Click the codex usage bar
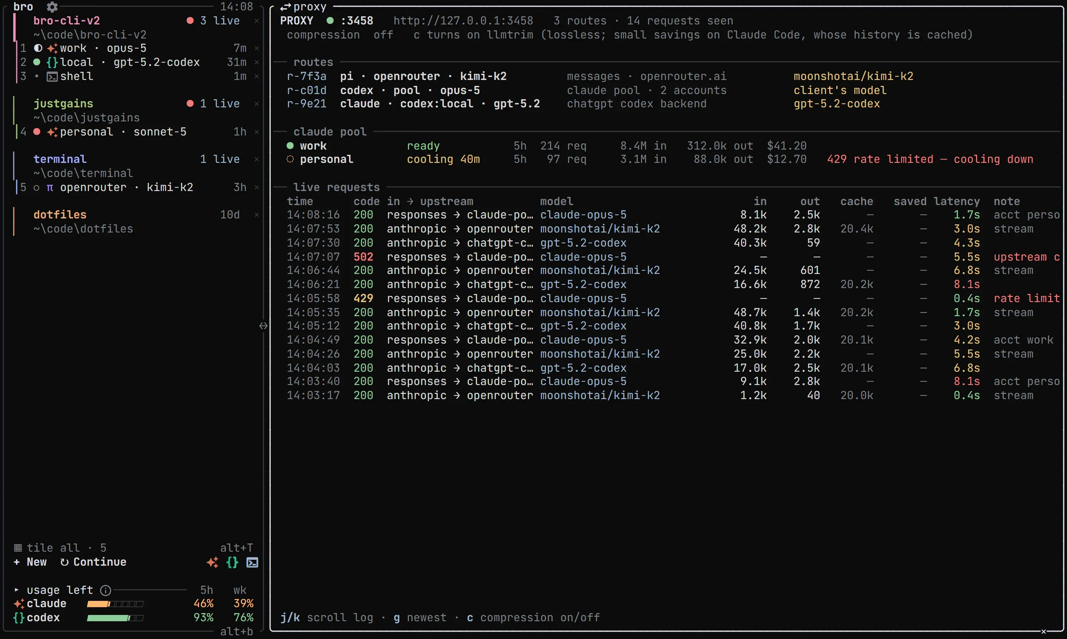 [x=115, y=618]
